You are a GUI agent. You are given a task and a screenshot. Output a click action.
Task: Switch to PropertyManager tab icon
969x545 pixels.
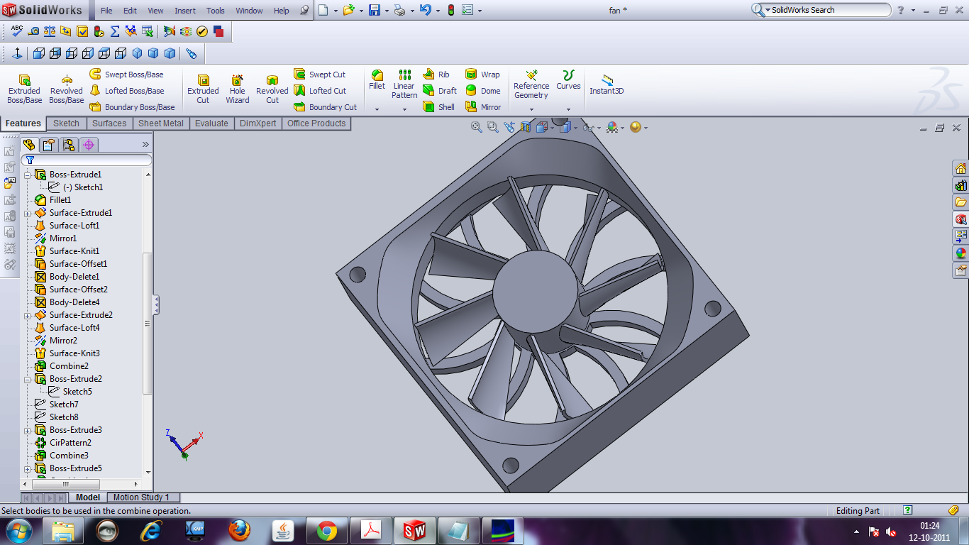(49, 145)
